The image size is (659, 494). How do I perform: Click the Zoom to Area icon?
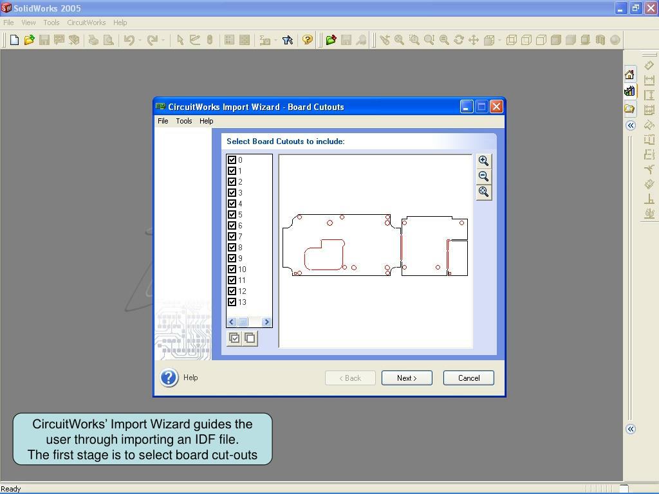pos(414,40)
